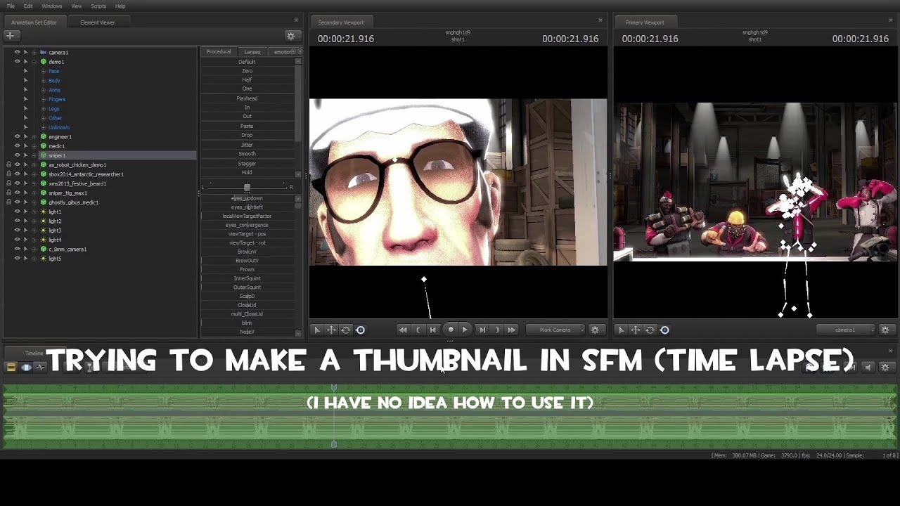Hide the engineer1 animation set

[17, 137]
